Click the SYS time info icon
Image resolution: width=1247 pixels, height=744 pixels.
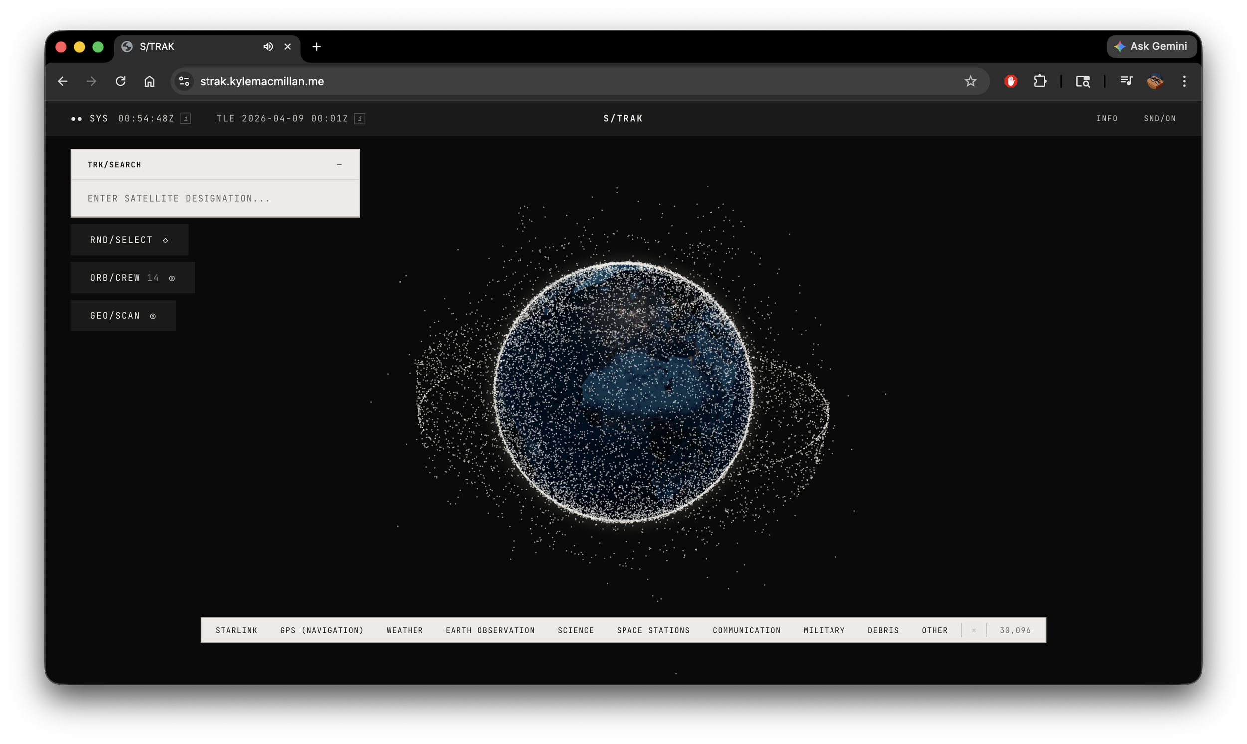point(185,118)
